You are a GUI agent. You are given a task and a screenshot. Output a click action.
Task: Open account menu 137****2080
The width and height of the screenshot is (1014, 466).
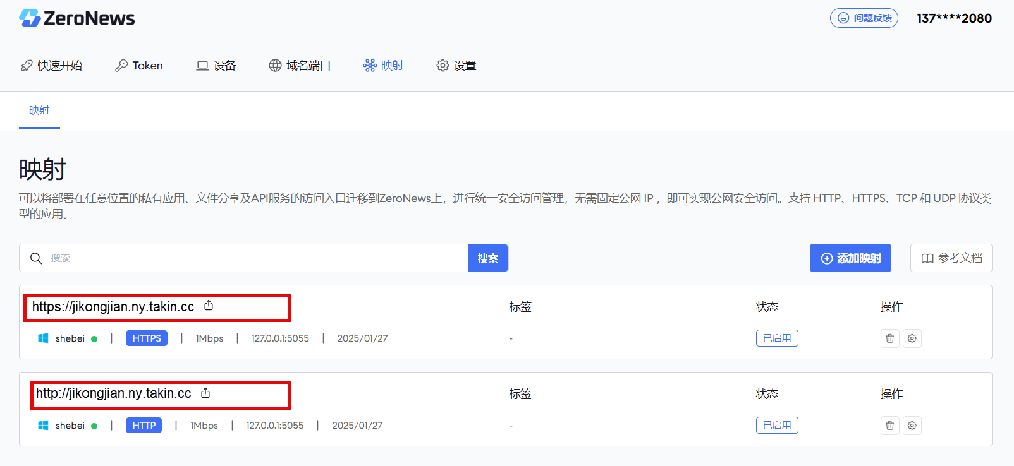(954, 18)
